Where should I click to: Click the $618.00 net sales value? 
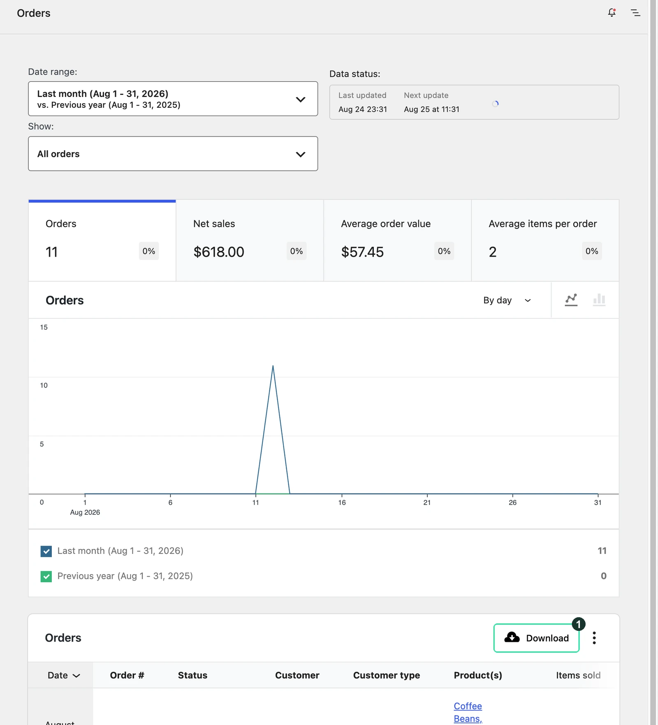pos(219,252)
